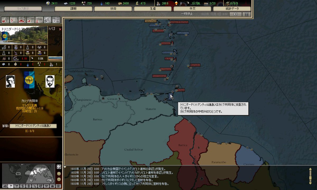Image resolution: width=317 pixels, height=190 pixels.
Task: Click the province terrain strip thumbnail
Action: pos(55,59)
